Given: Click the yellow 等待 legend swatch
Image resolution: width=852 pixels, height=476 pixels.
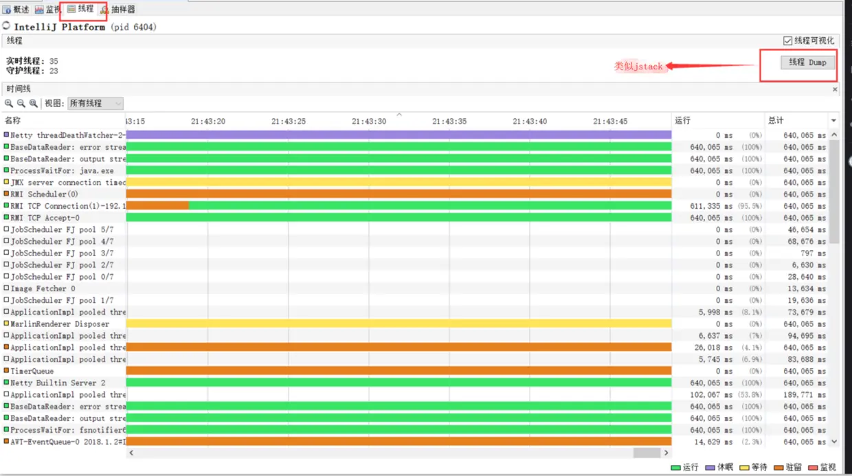Looking at the screenshot, I should coord(744,468).
